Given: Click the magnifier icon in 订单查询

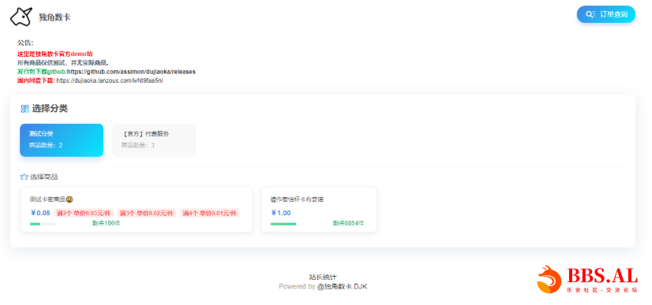Looking at the screenshot, I should click(590, 14).
